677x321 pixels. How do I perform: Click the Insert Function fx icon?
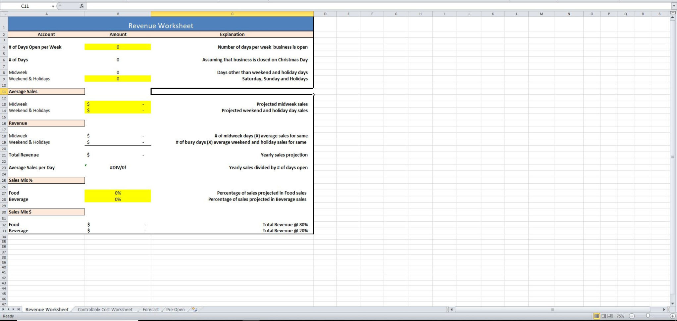[81, 6]
